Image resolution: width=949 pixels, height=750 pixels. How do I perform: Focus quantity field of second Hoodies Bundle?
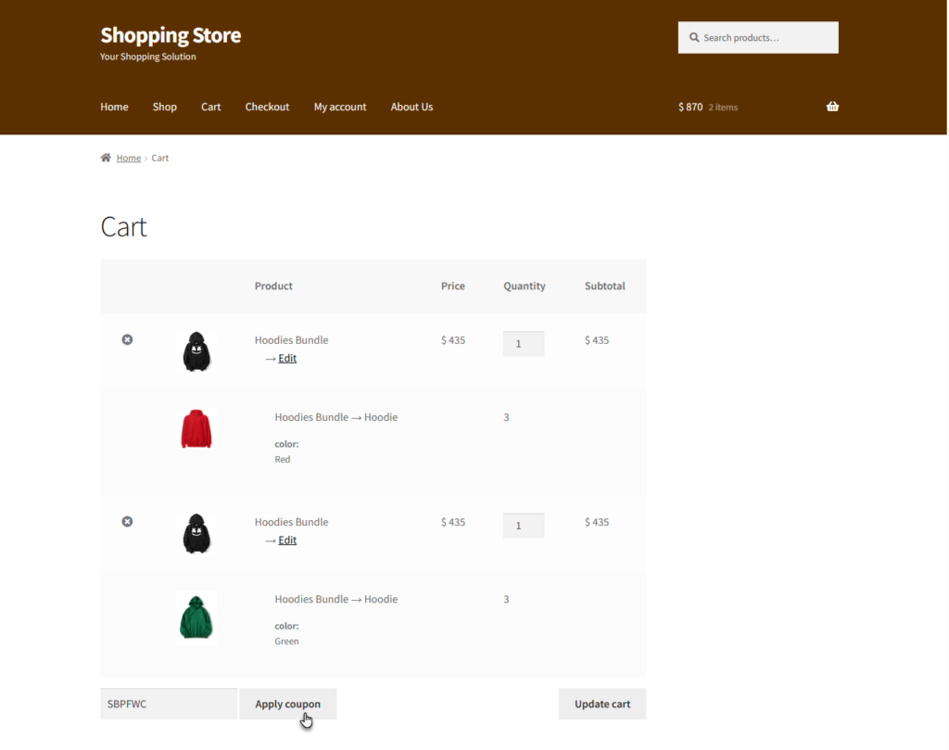click(524, 526)
